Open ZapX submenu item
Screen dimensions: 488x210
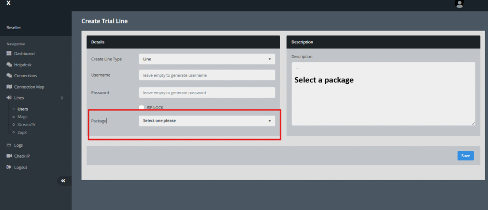[22, 131]
